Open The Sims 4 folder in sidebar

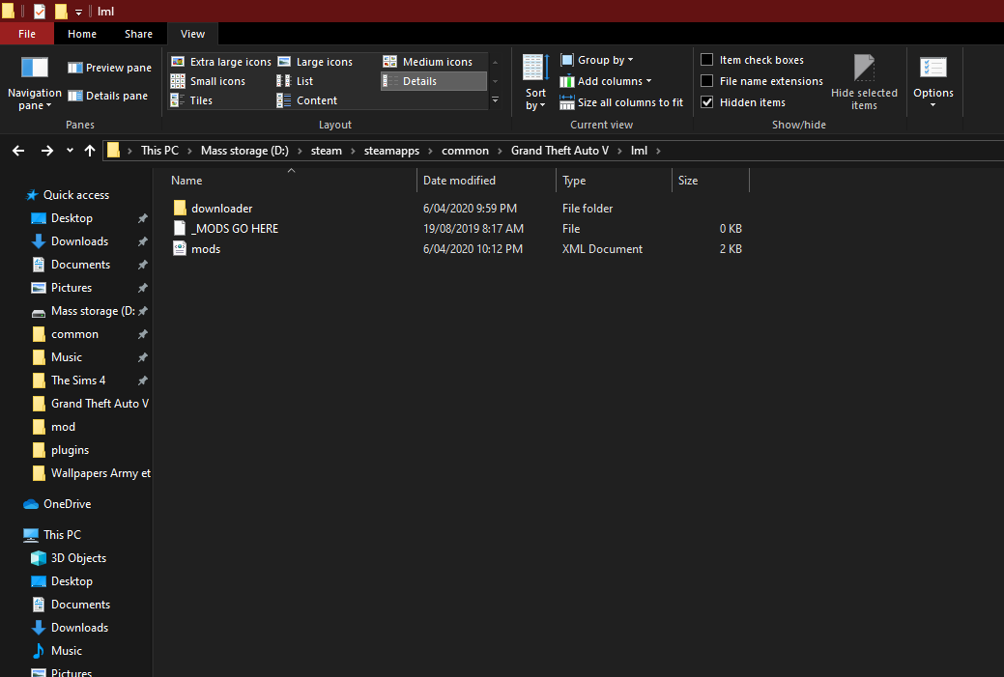[x=78, y=381]
